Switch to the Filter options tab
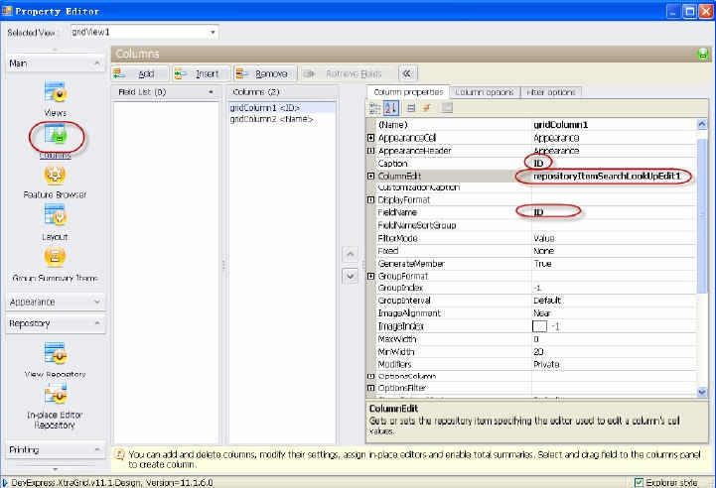Viewport: 716px width, 488px height. 551,92
